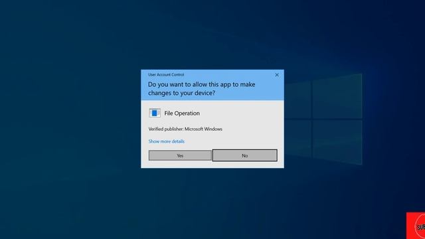The width and height of the screenshot is (425, 239).
Task: Click the dialog question heading text
Action: [x=201, y=88]
